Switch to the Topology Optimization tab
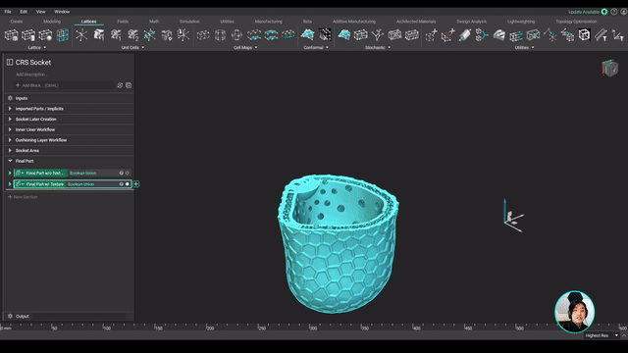The image size is (628, 353). [x=576, y=22]
